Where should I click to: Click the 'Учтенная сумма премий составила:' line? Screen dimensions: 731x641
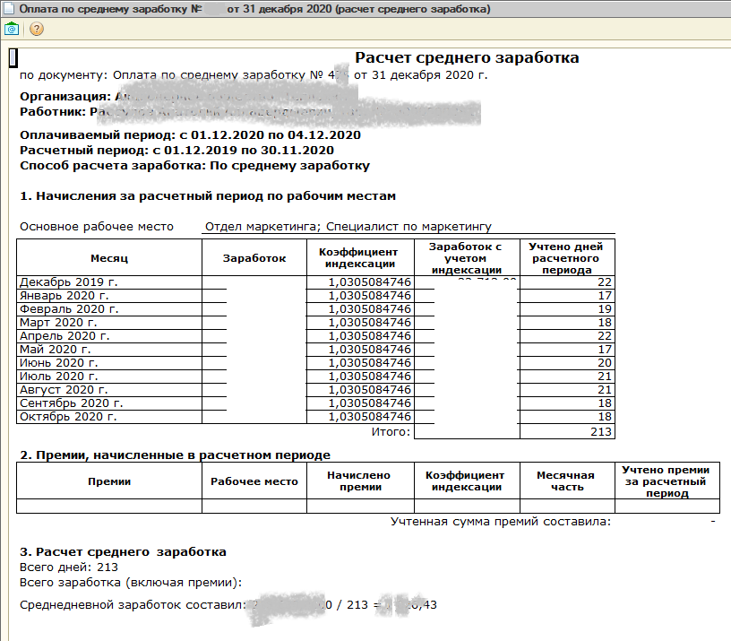501,522
